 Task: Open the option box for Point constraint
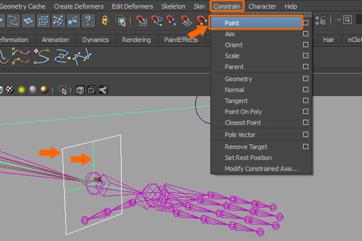(x=306, y=23)
